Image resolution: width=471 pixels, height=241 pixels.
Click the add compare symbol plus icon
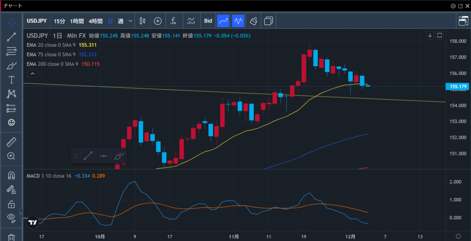click(x=158, y=21)
